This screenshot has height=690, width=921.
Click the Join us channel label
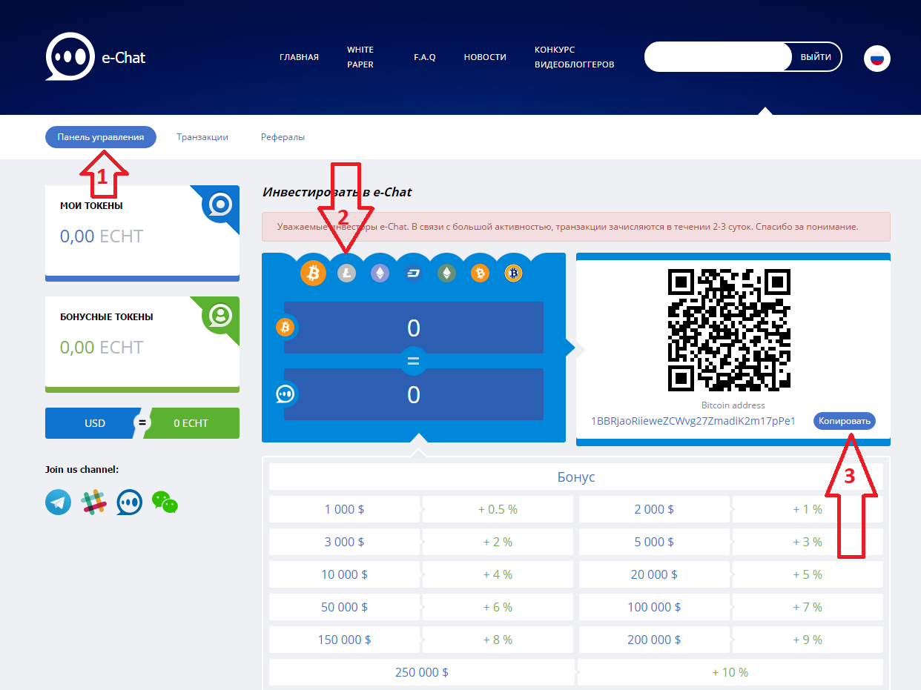coord(82,469)
